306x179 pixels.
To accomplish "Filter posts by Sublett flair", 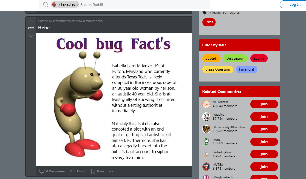I will tap(211, 58).
